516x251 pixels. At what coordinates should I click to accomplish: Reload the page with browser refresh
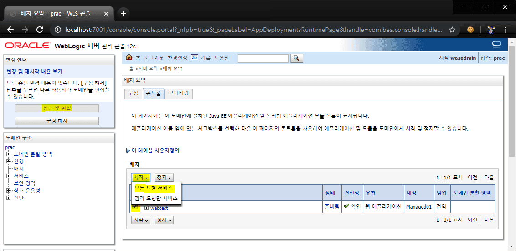tap(40, 30)
